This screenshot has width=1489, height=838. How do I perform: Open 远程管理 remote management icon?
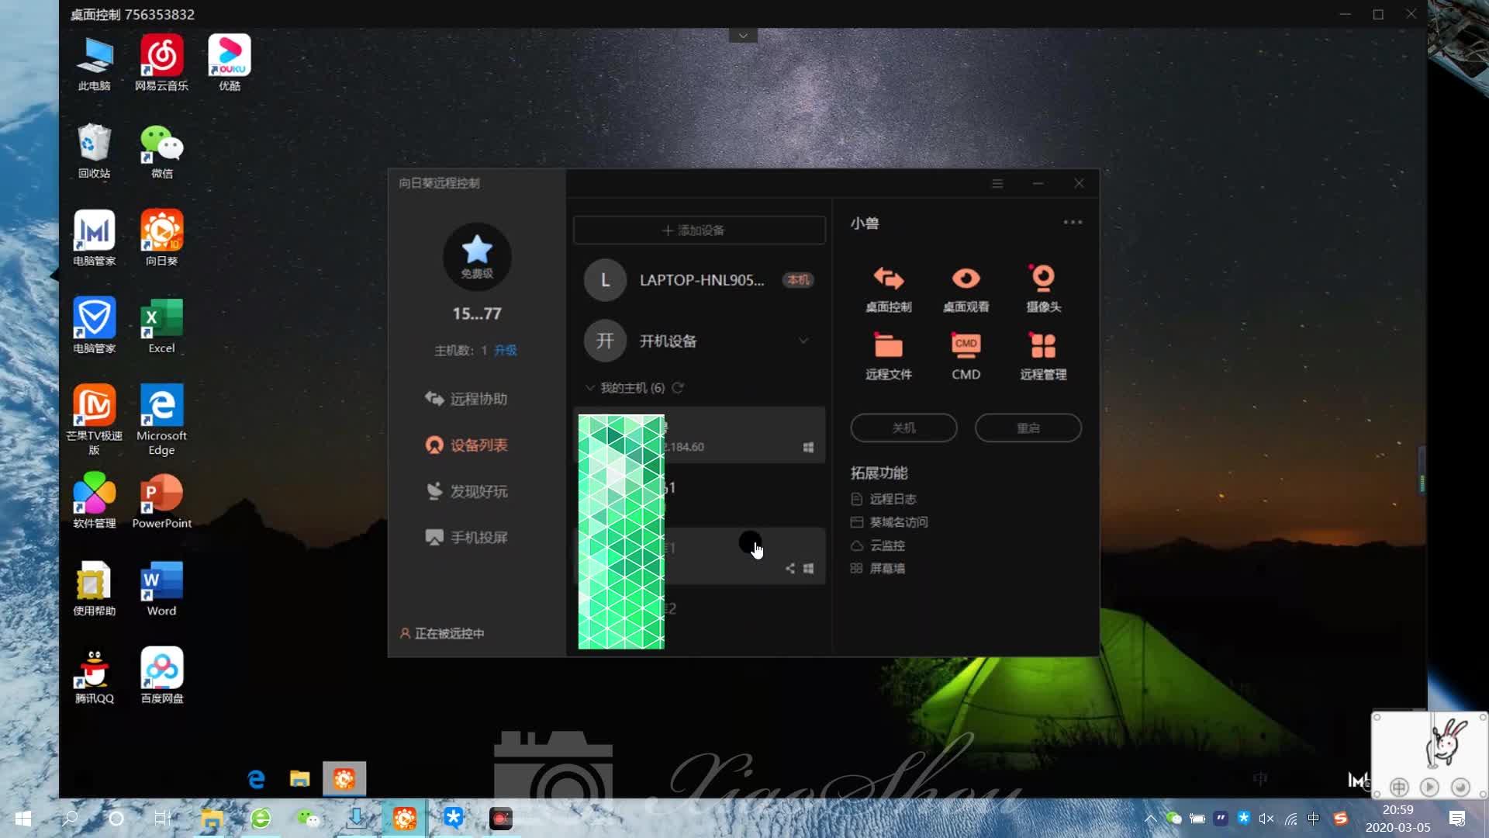point(1043,346)
